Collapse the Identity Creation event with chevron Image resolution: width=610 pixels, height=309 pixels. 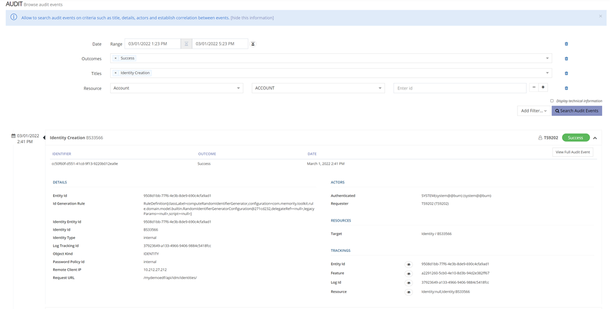(595, 138)
